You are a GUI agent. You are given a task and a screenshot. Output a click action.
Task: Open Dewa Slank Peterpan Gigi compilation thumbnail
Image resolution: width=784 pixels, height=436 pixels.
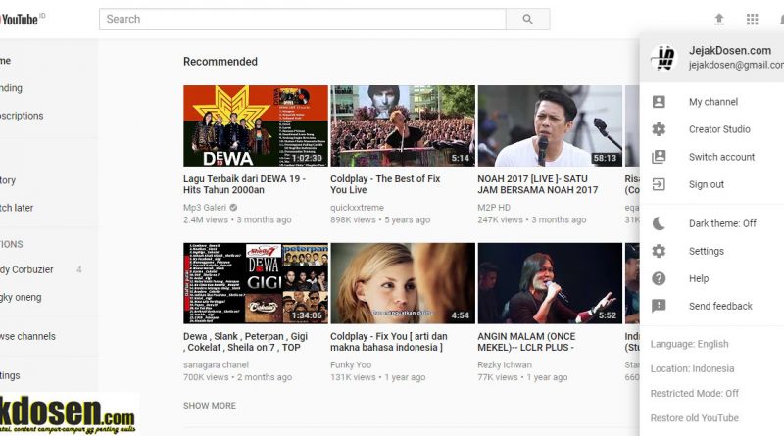[256, 283]
